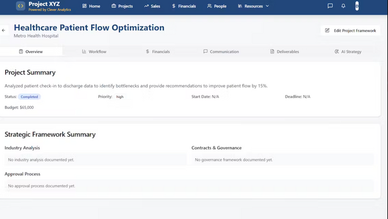This screenshot has height=219, width=388.
Task: Open the People menu item
Action: (217, 6)
